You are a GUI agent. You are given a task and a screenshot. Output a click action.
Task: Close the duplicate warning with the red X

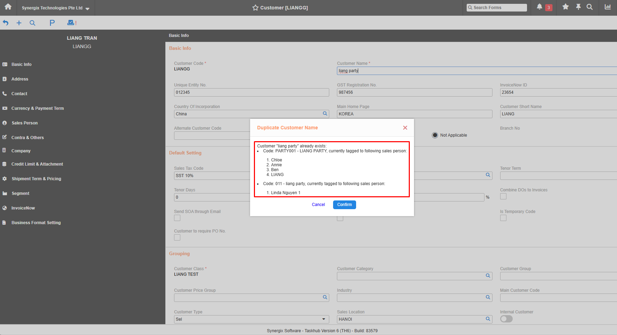click(x=405, y=128)
